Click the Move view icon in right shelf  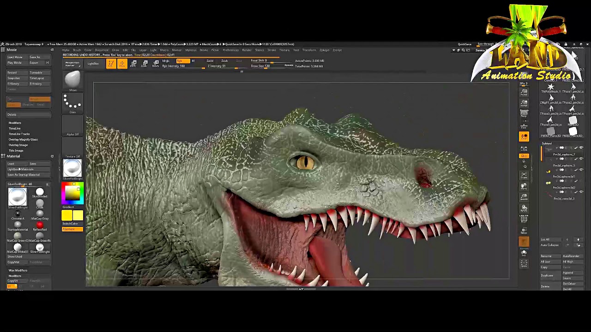(524, 186)
